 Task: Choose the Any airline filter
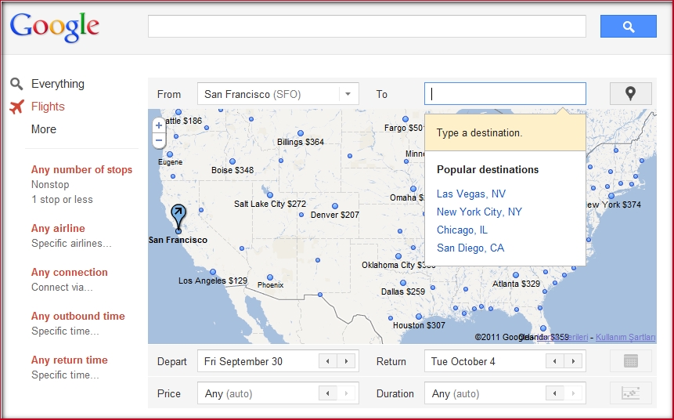point(58,229)
